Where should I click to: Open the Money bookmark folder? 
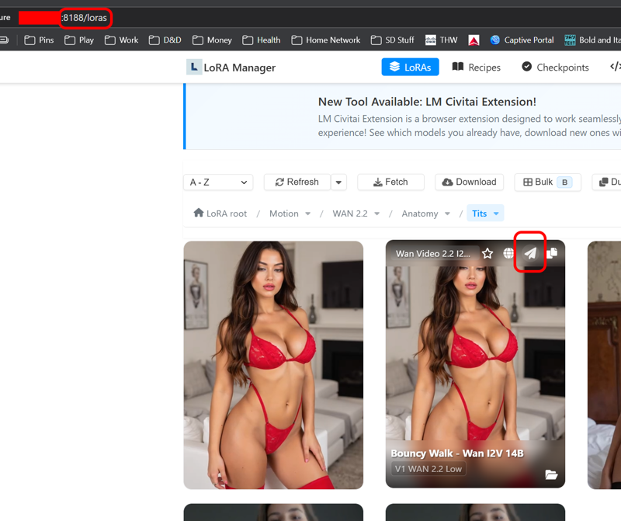[212, 40]
